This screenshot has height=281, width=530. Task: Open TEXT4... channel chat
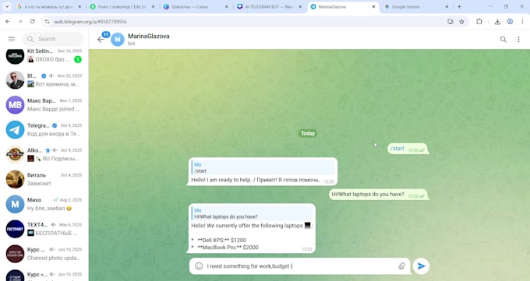click(x=44, y=229)
